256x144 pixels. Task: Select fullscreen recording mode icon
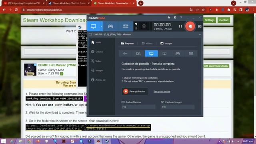[x=151, y=54]
